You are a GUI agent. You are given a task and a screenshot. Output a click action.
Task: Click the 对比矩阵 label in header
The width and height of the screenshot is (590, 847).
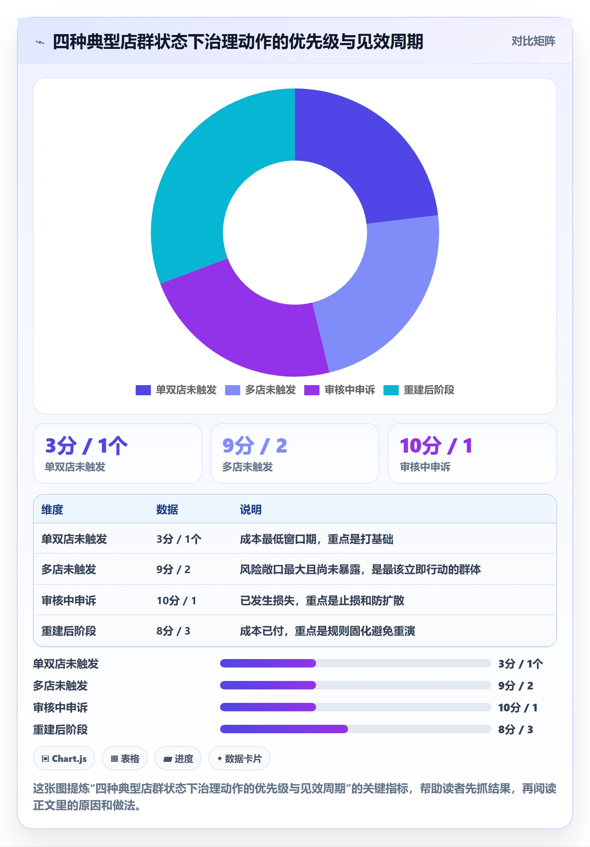pyautogui.click(x=533, y=41)
